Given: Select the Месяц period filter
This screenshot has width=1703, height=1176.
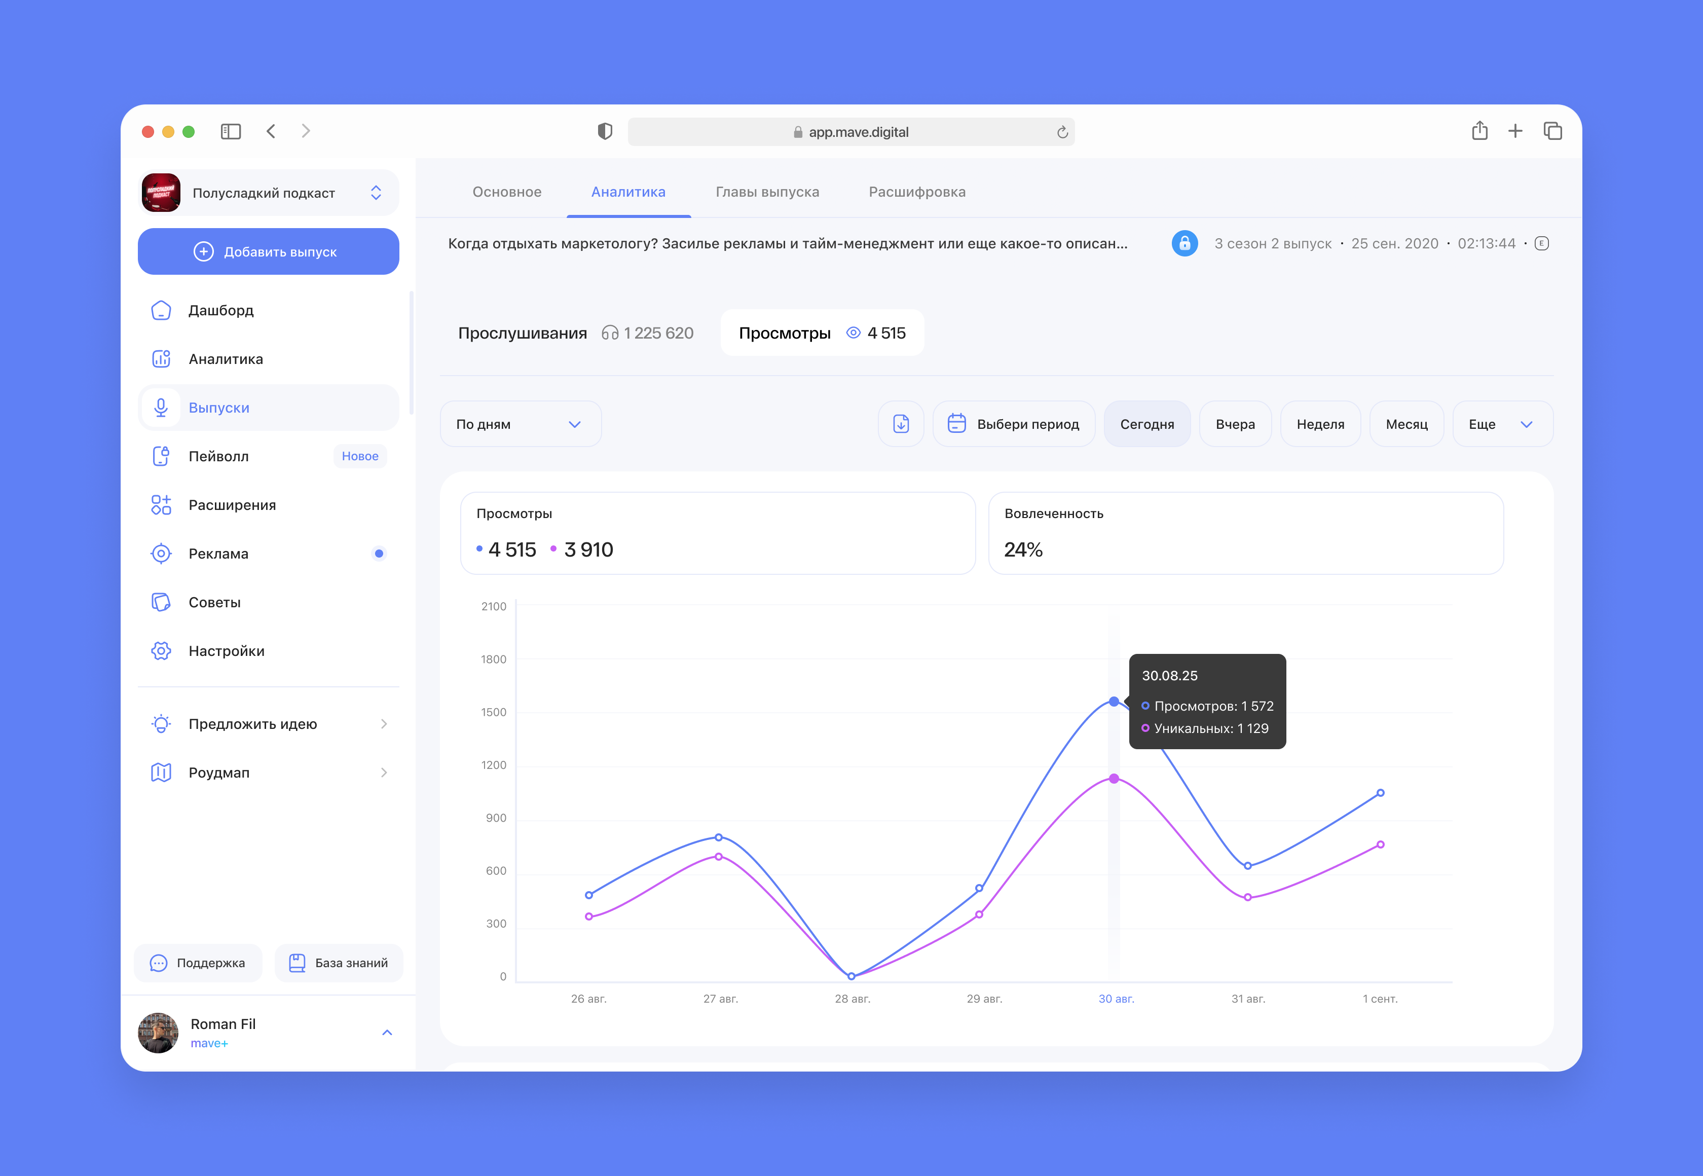Looking at the screenshot, I should [x=1406, y=424].
